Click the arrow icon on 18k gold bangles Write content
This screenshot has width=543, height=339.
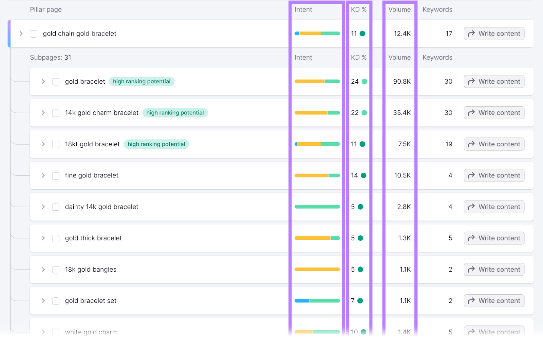pyautogui.click(x=471, y=269)
